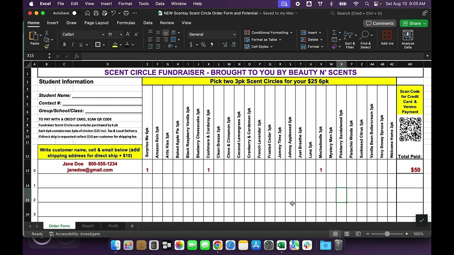The width and height of the screenshot is (454, 255).
Task: Switch to the Profit sheet tab
Action: click(113, 226)
